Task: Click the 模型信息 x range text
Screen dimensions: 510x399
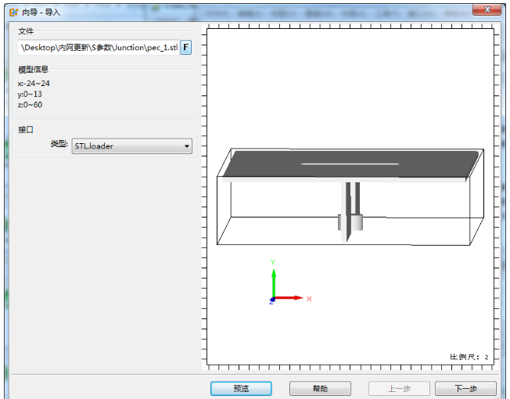Action: 34,83
